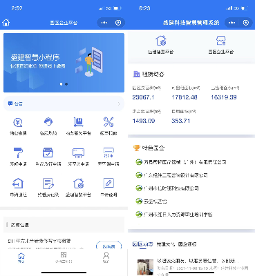Open the box with checkmark release icon

click(48, 152)
